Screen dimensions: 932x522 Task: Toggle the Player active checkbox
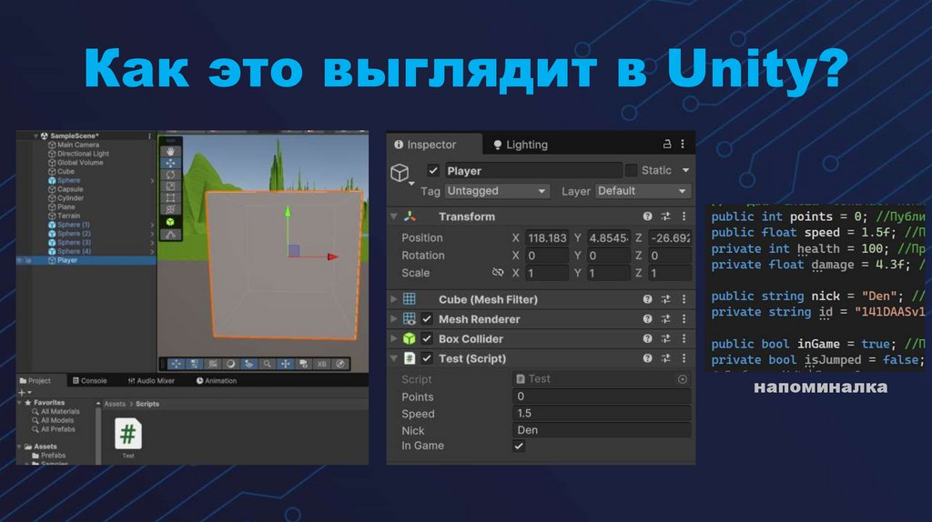click(433, 170)
